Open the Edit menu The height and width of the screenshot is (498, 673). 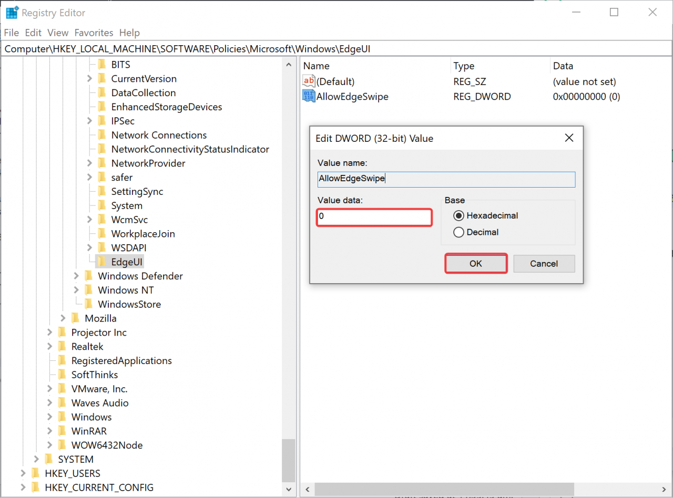tap(33, 33)
